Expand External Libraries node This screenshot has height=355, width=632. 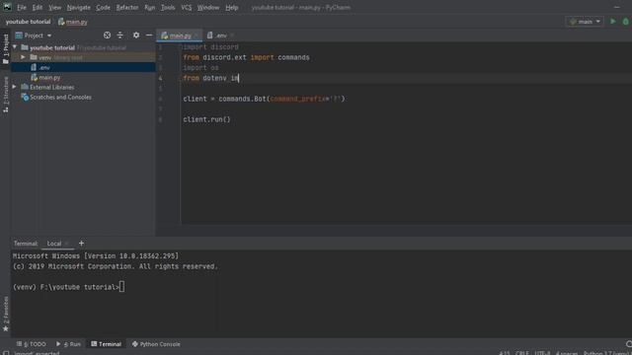15,87
